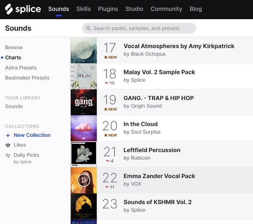Open GANG. - TRAP & HIP HOP title
The image size is (253, 224).
[x=159, y=98]
